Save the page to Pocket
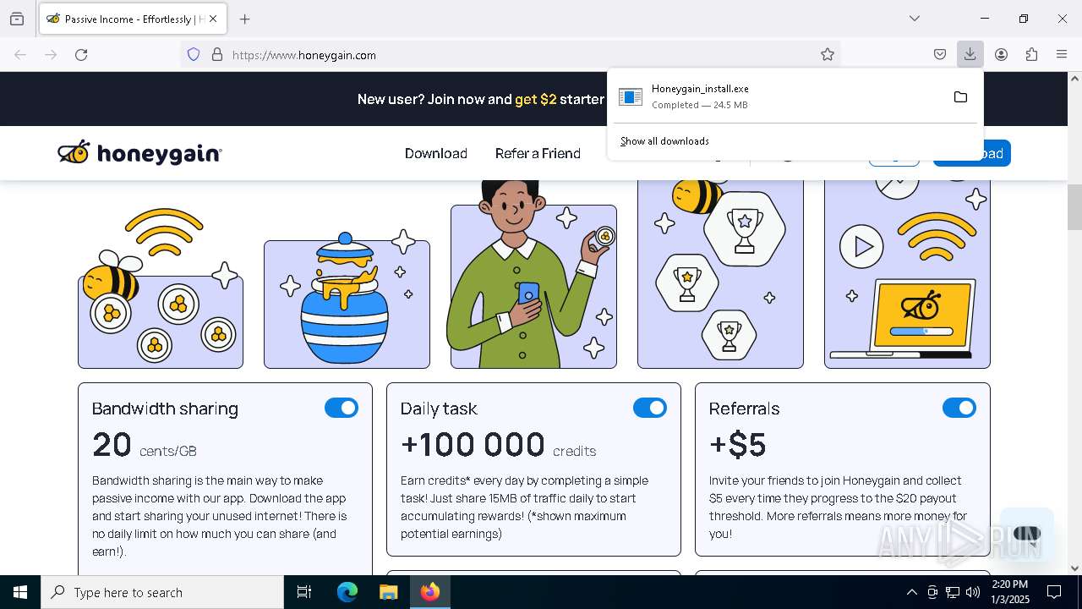Screen dimensions: 1082x609 (x=940, y=55)
